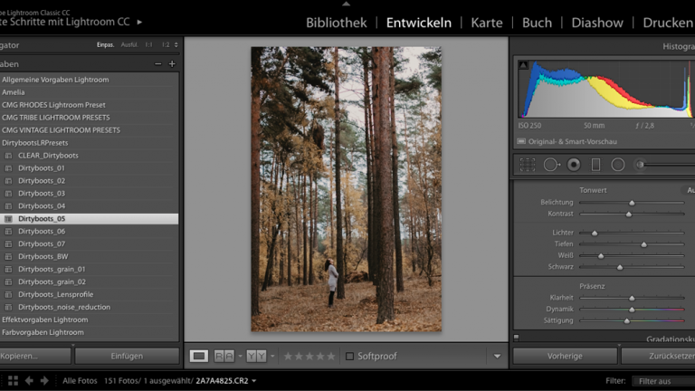Choose the red eye correction tool
Image resolution: width=695 pixels, height=391 pixels.
[x=574, y=165]
